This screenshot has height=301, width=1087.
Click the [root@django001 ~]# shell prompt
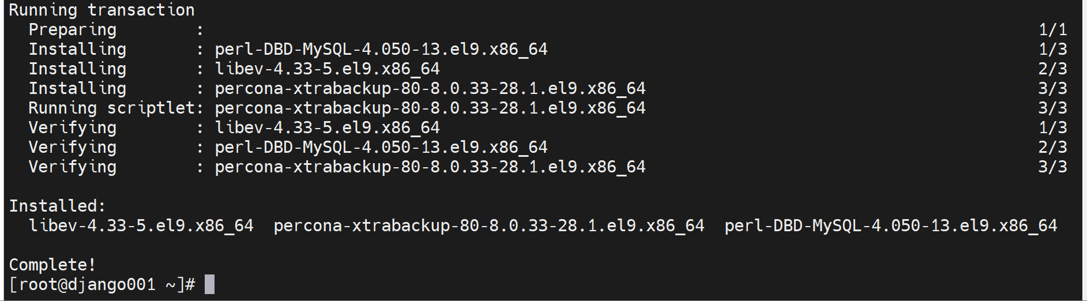tap(102, 284)
